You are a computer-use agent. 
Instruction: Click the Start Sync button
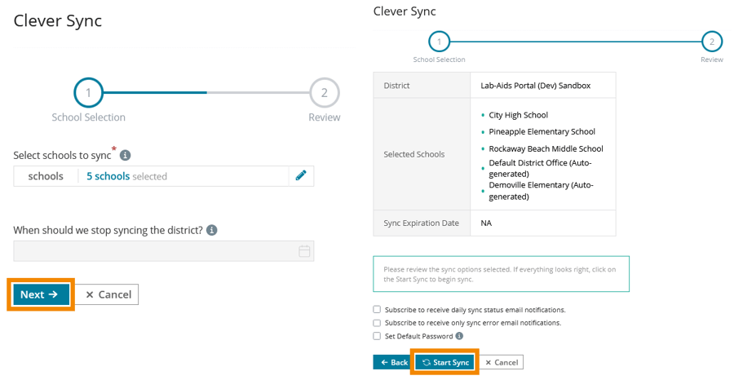coord(445,362)
